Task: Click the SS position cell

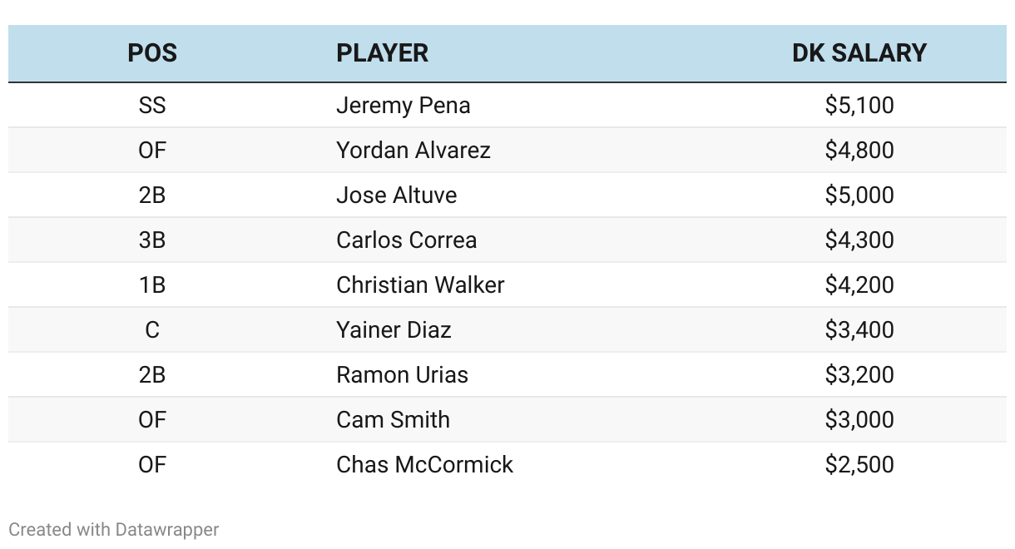Action: pos(152,106)
